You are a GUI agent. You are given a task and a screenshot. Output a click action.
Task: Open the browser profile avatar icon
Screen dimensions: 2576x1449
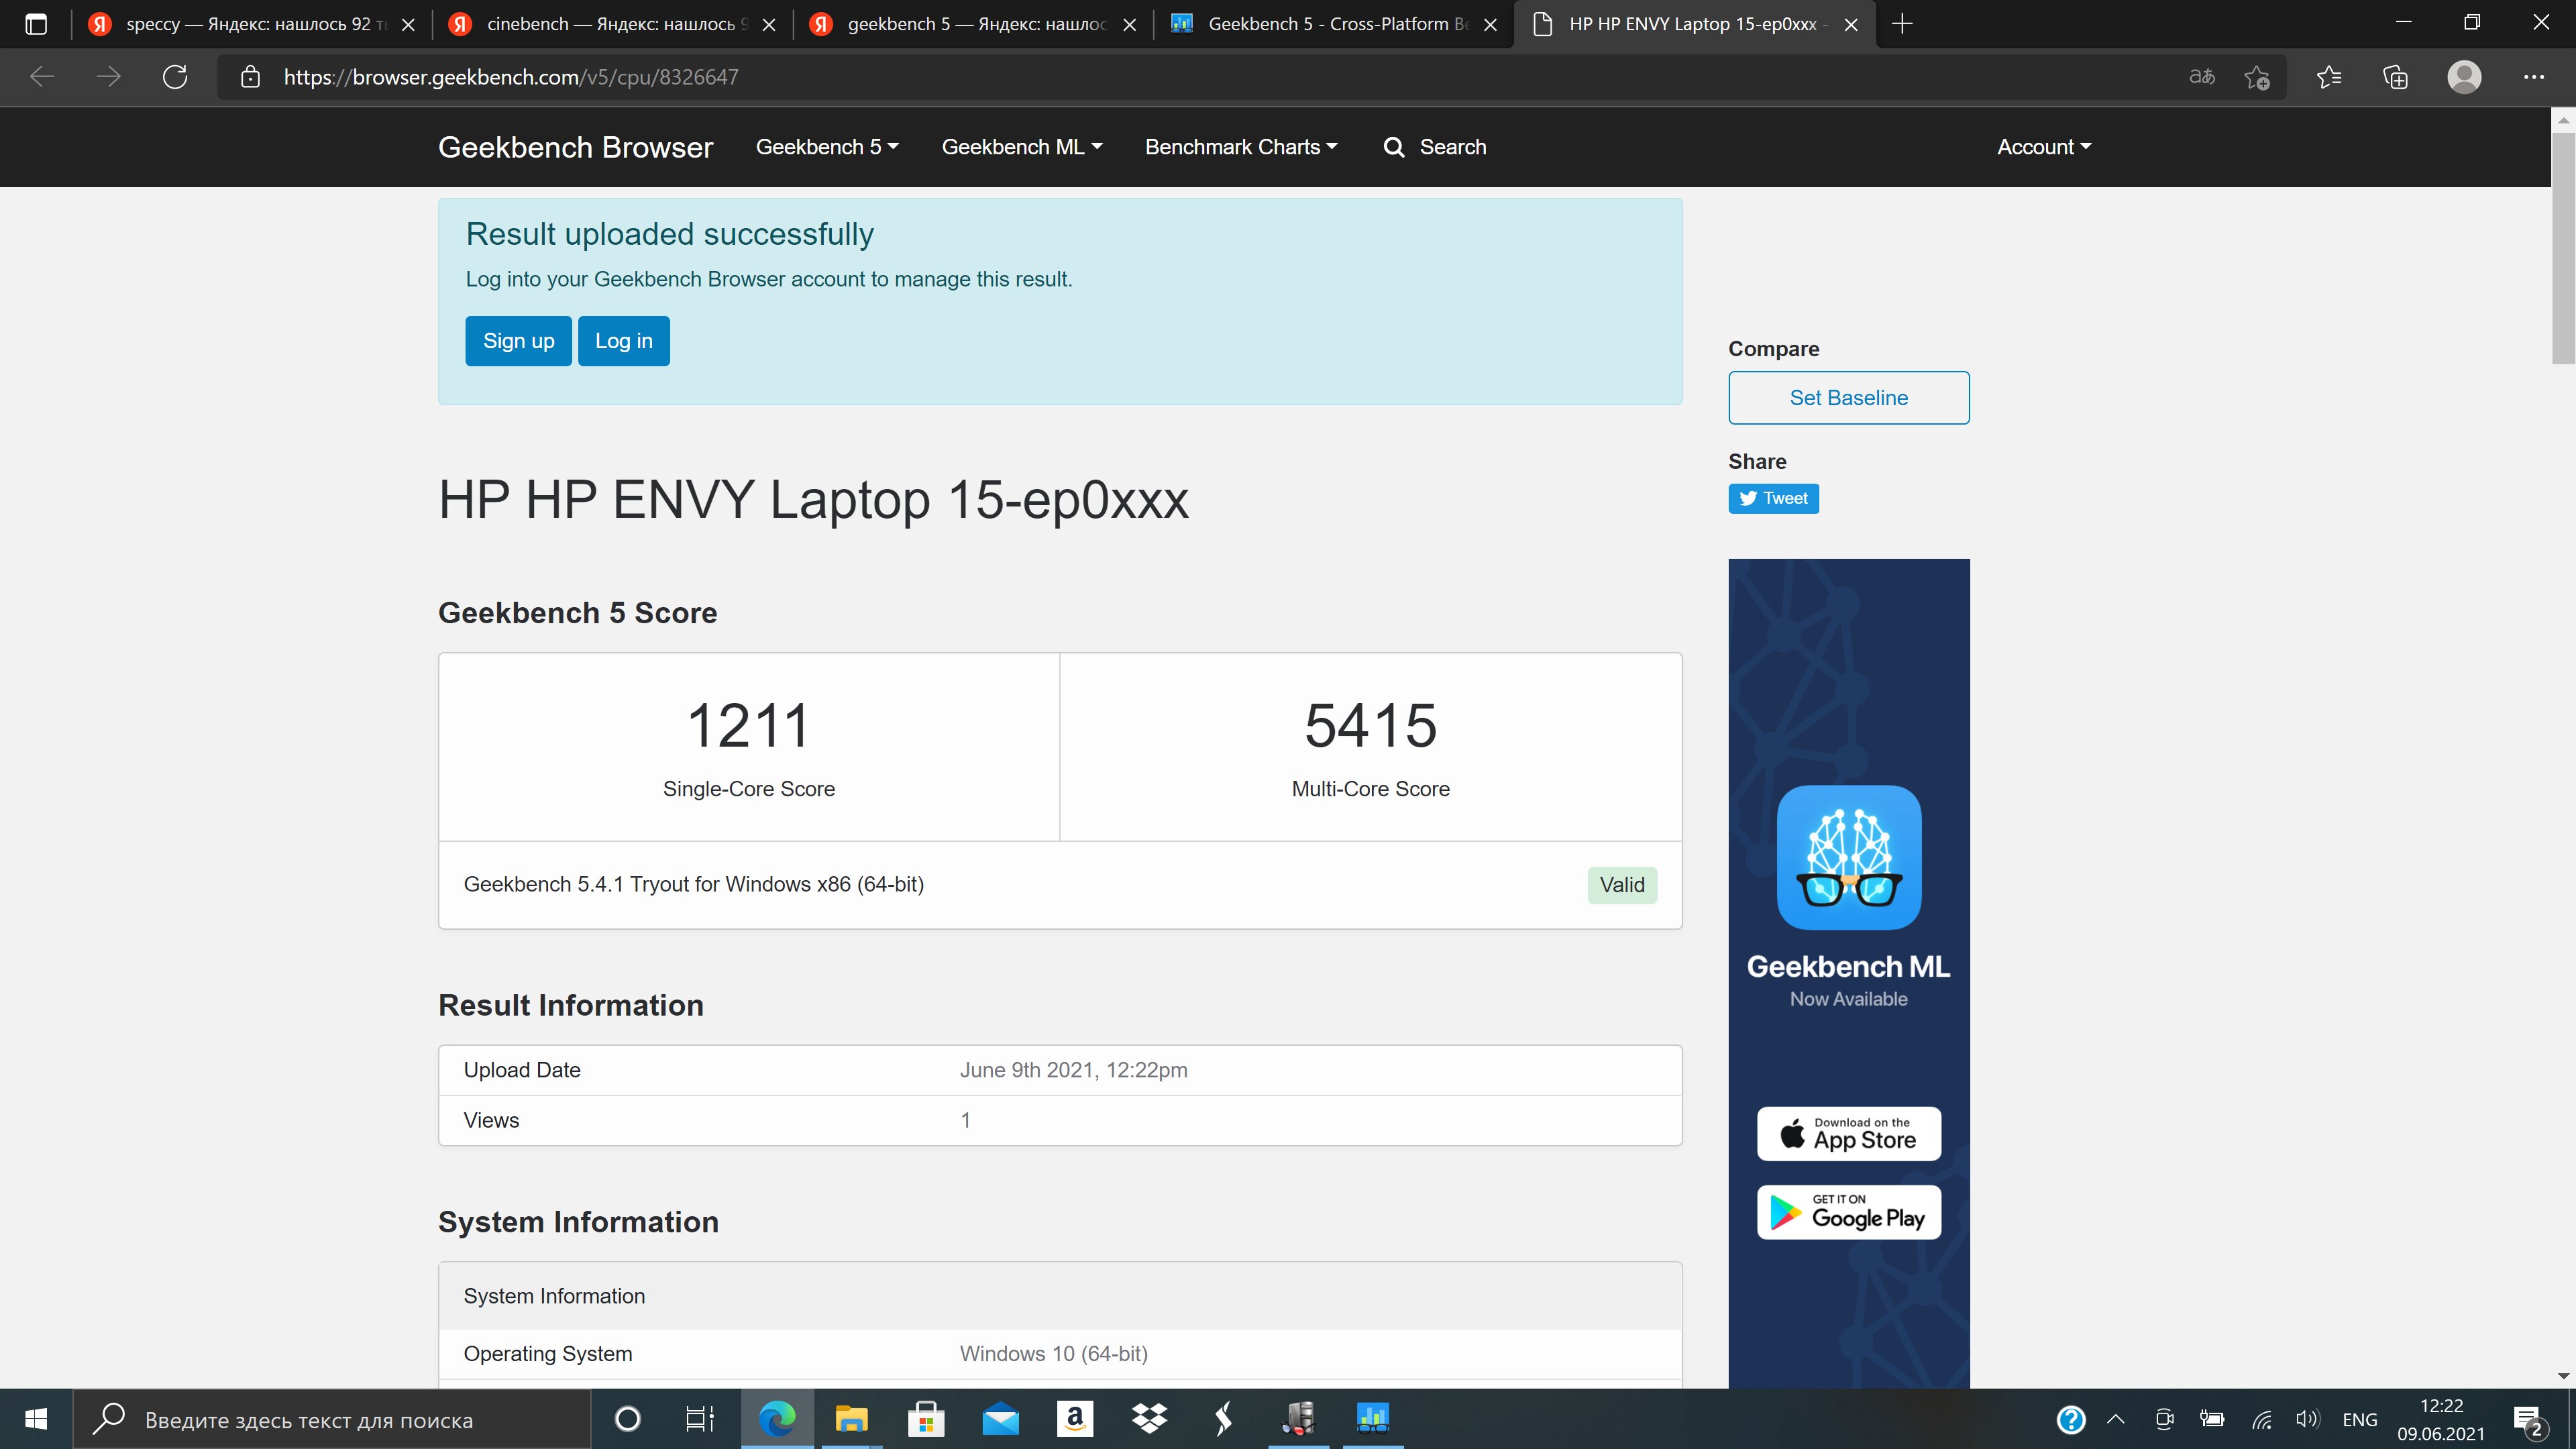pos(2464,77)
